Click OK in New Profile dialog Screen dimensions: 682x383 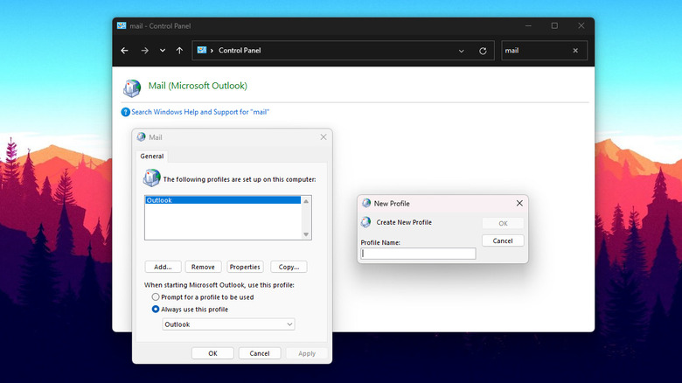[x=503, y=223]
